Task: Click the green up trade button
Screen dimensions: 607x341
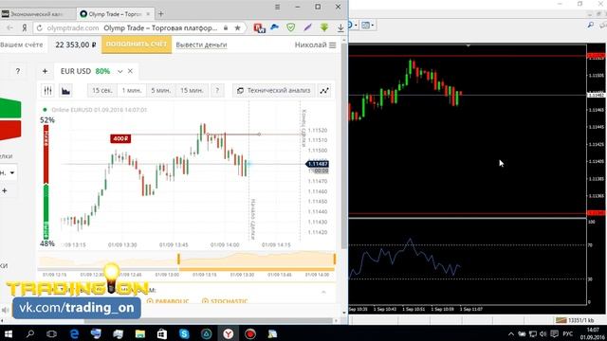Action: pyautogui.click(x=10, y=108)
